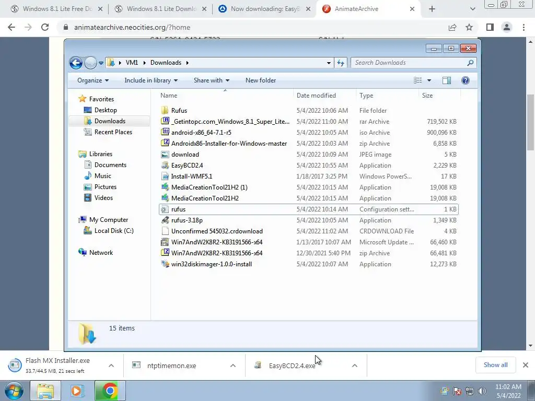The width and height of the screenshot is (535, 401).
Task: Show the preview pane
Action: coord(446,80)
